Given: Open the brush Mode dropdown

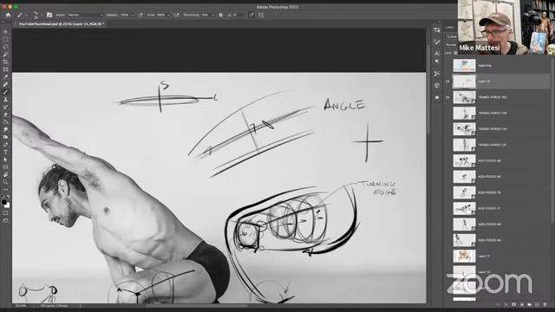Looking at the screenshot, I should click(85, 16).
